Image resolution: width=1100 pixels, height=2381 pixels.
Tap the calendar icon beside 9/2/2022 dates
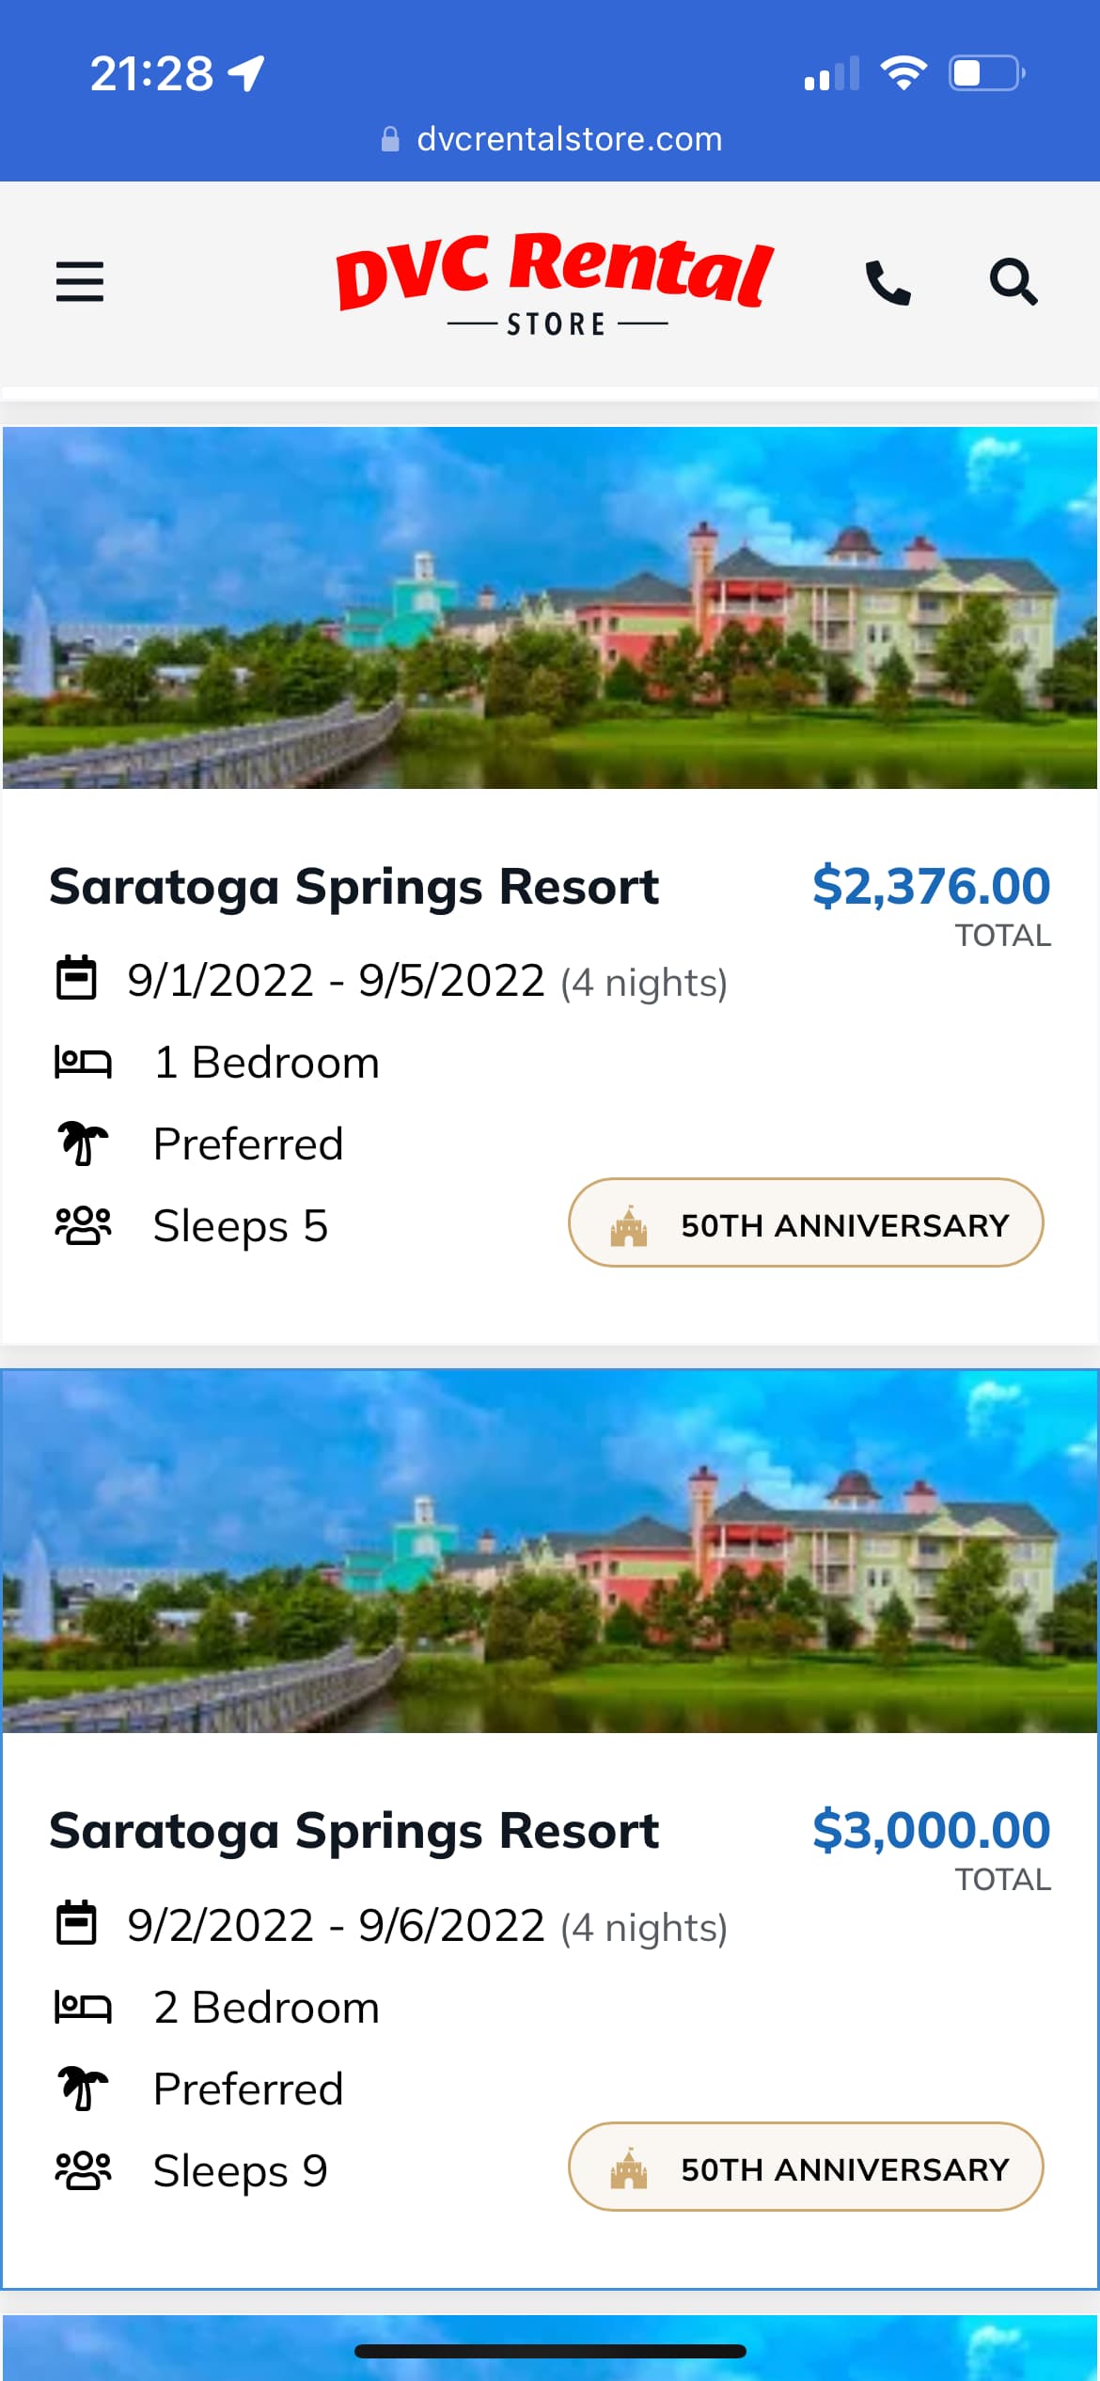pyautogui.click(x=76, y=1923)
